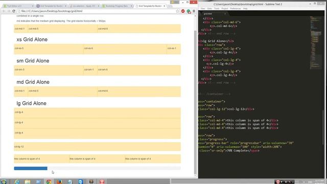327x184 pixels.
Task: Click the 'progress-bar' code line in Sublime
Action: 246,143
